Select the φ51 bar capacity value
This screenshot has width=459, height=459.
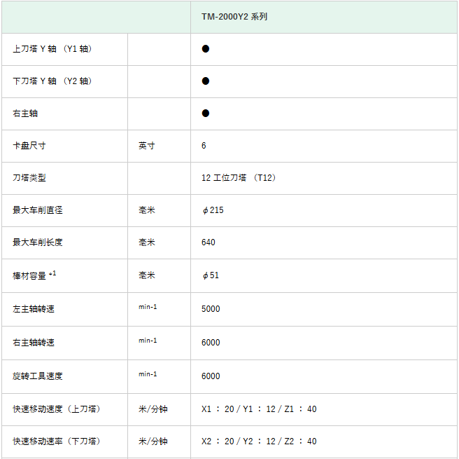click(211, 275)
